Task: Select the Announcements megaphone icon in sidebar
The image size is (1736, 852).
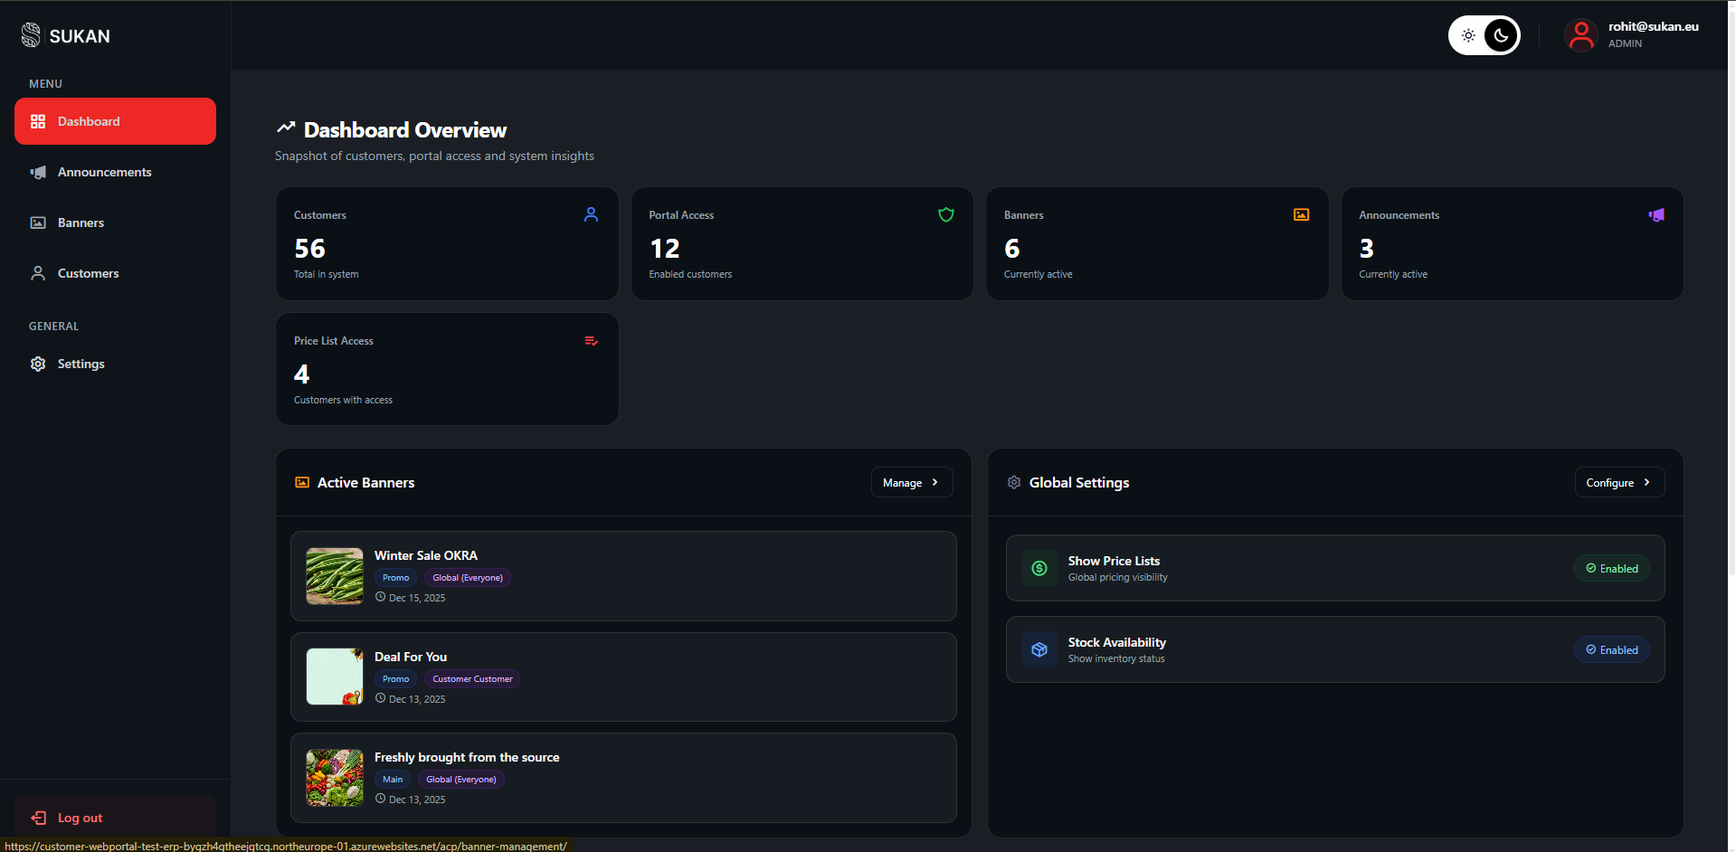Action: pyautogui.click(x=38, y=172)
